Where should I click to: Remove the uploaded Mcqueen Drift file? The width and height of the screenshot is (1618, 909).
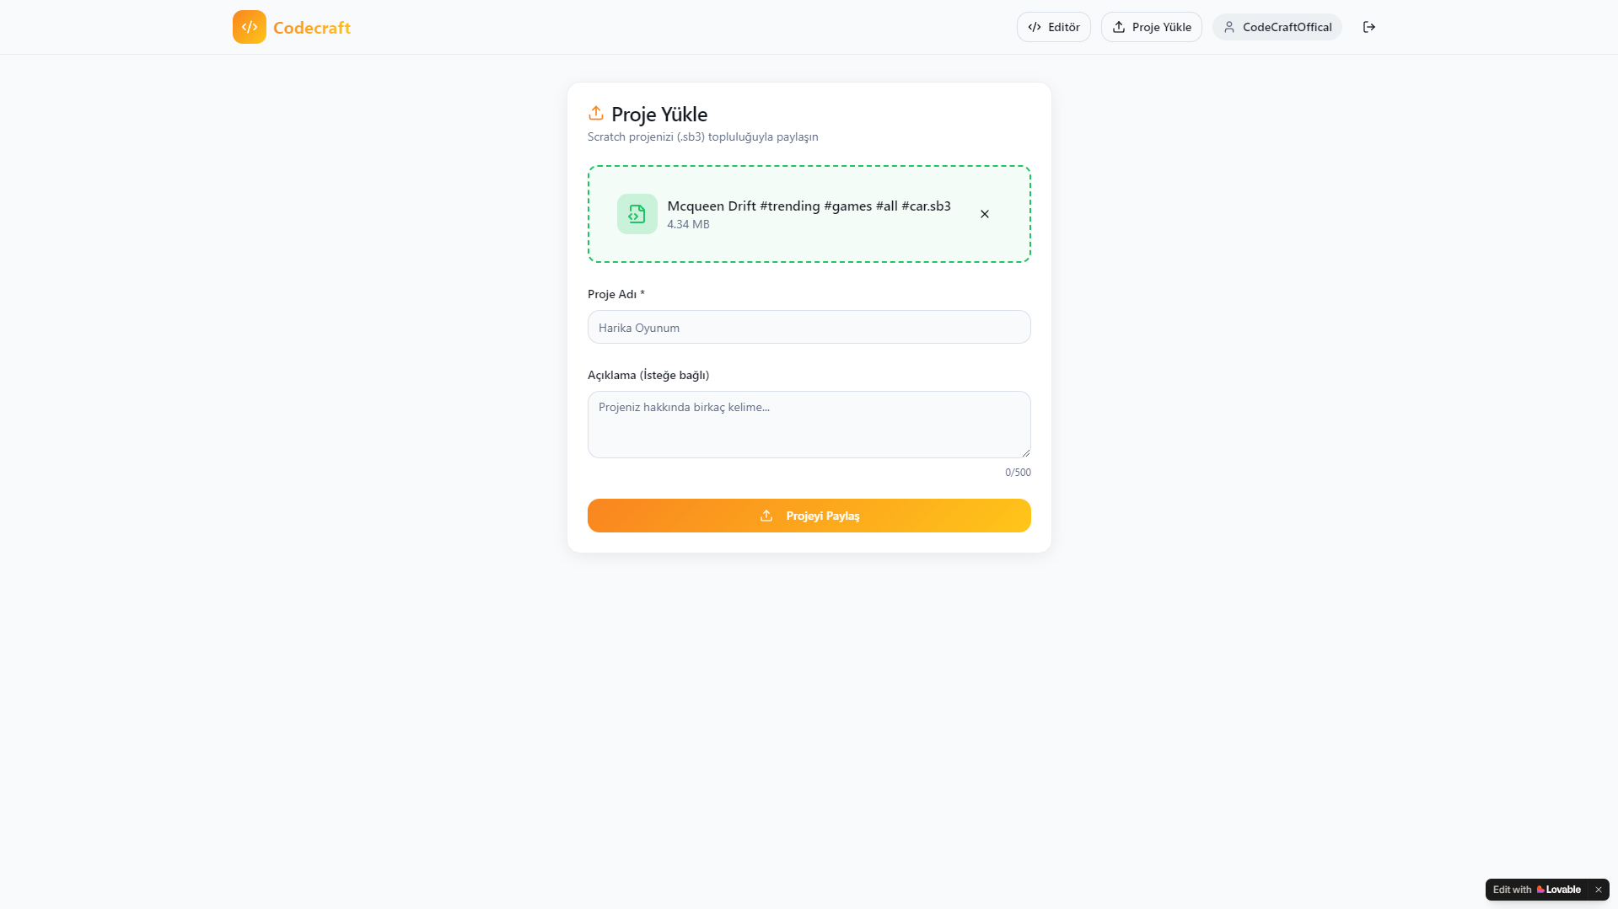(x=985, y=214)
